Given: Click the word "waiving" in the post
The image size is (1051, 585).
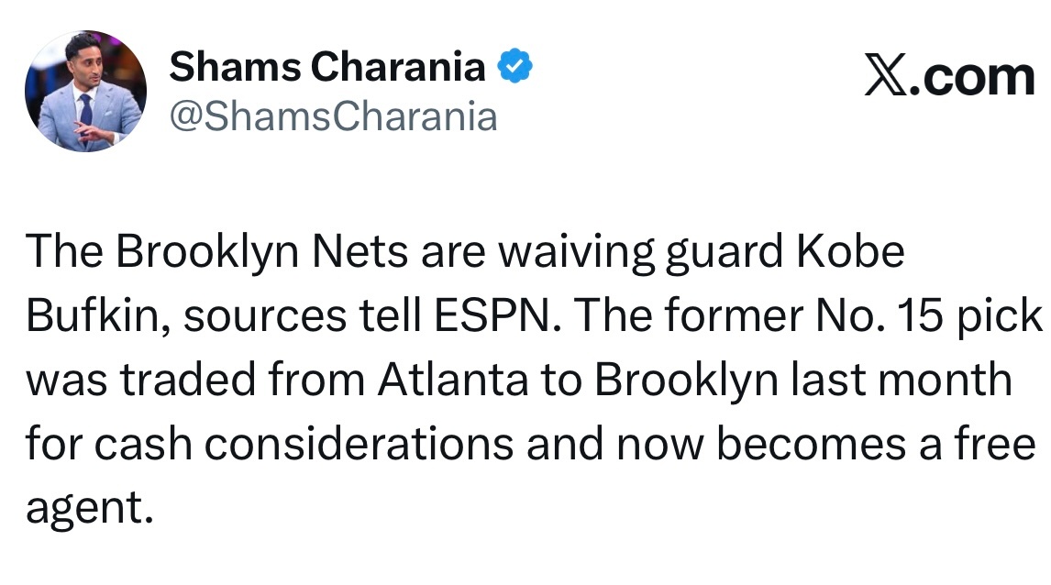Looking at the screenshot, I should click(x=578, y=253).
